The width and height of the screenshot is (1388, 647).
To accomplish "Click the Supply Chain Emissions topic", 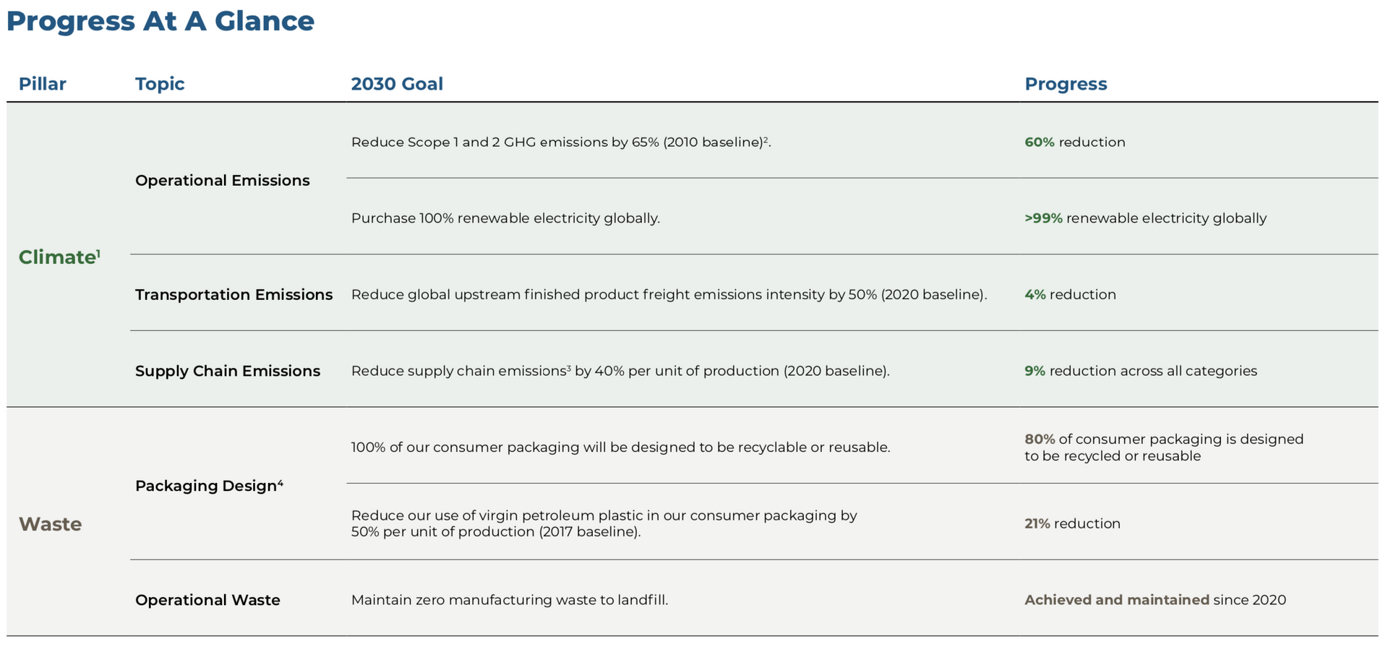I will (x=227, y=371).
